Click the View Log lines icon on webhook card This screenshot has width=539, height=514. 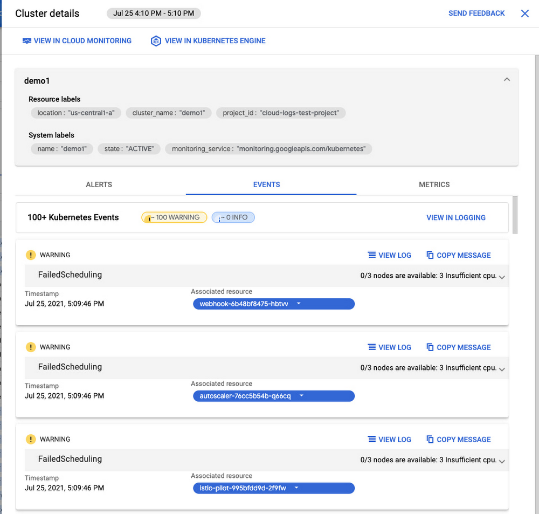pos(371,255)
